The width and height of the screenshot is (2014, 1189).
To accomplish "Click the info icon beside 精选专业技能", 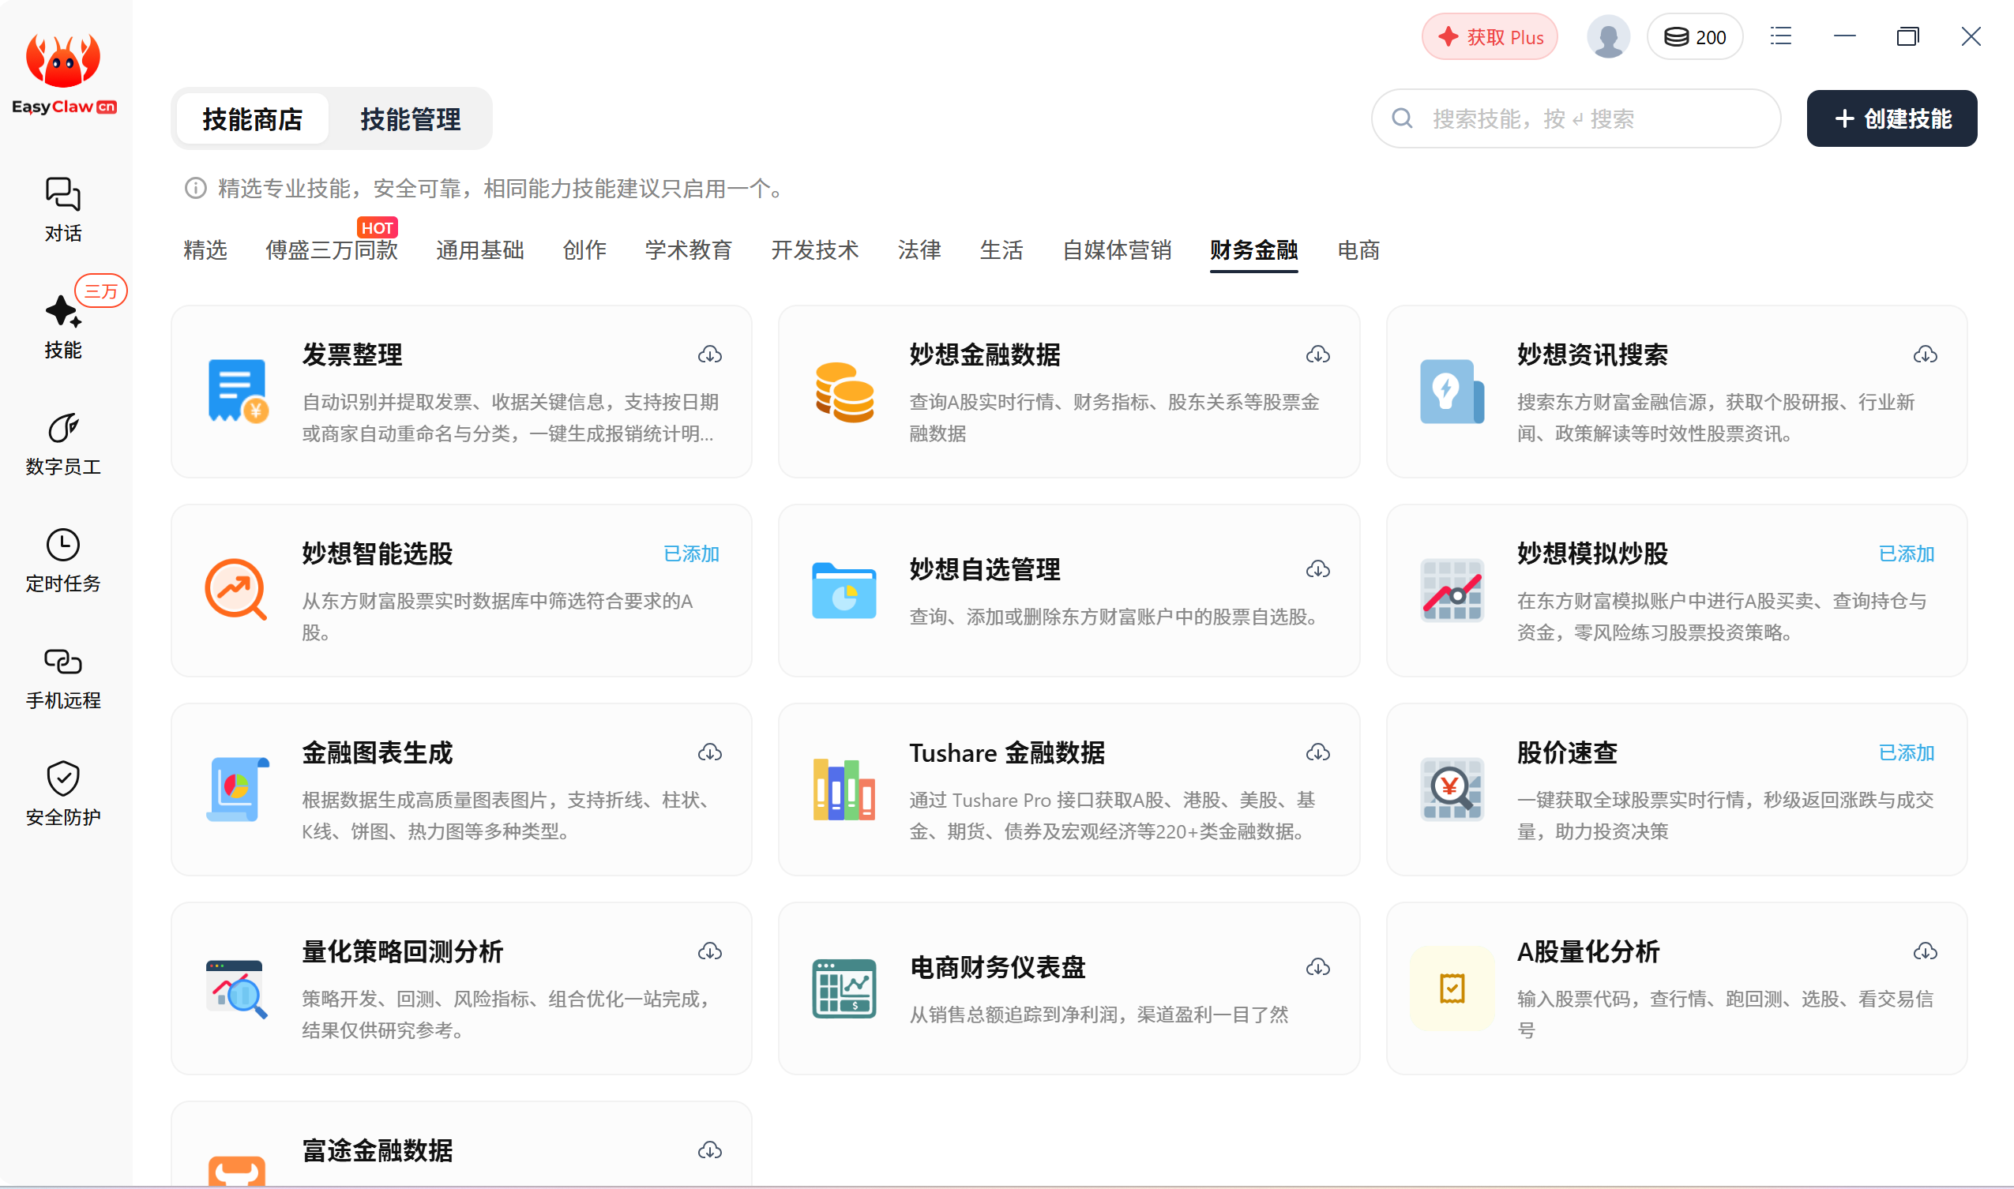I will tap(196, 188).
